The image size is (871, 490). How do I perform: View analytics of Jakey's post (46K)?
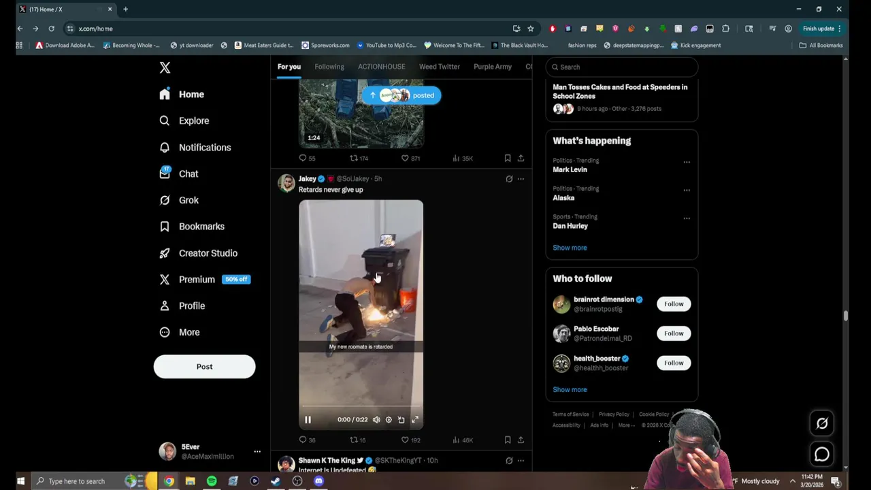click(x=463, y=440)
